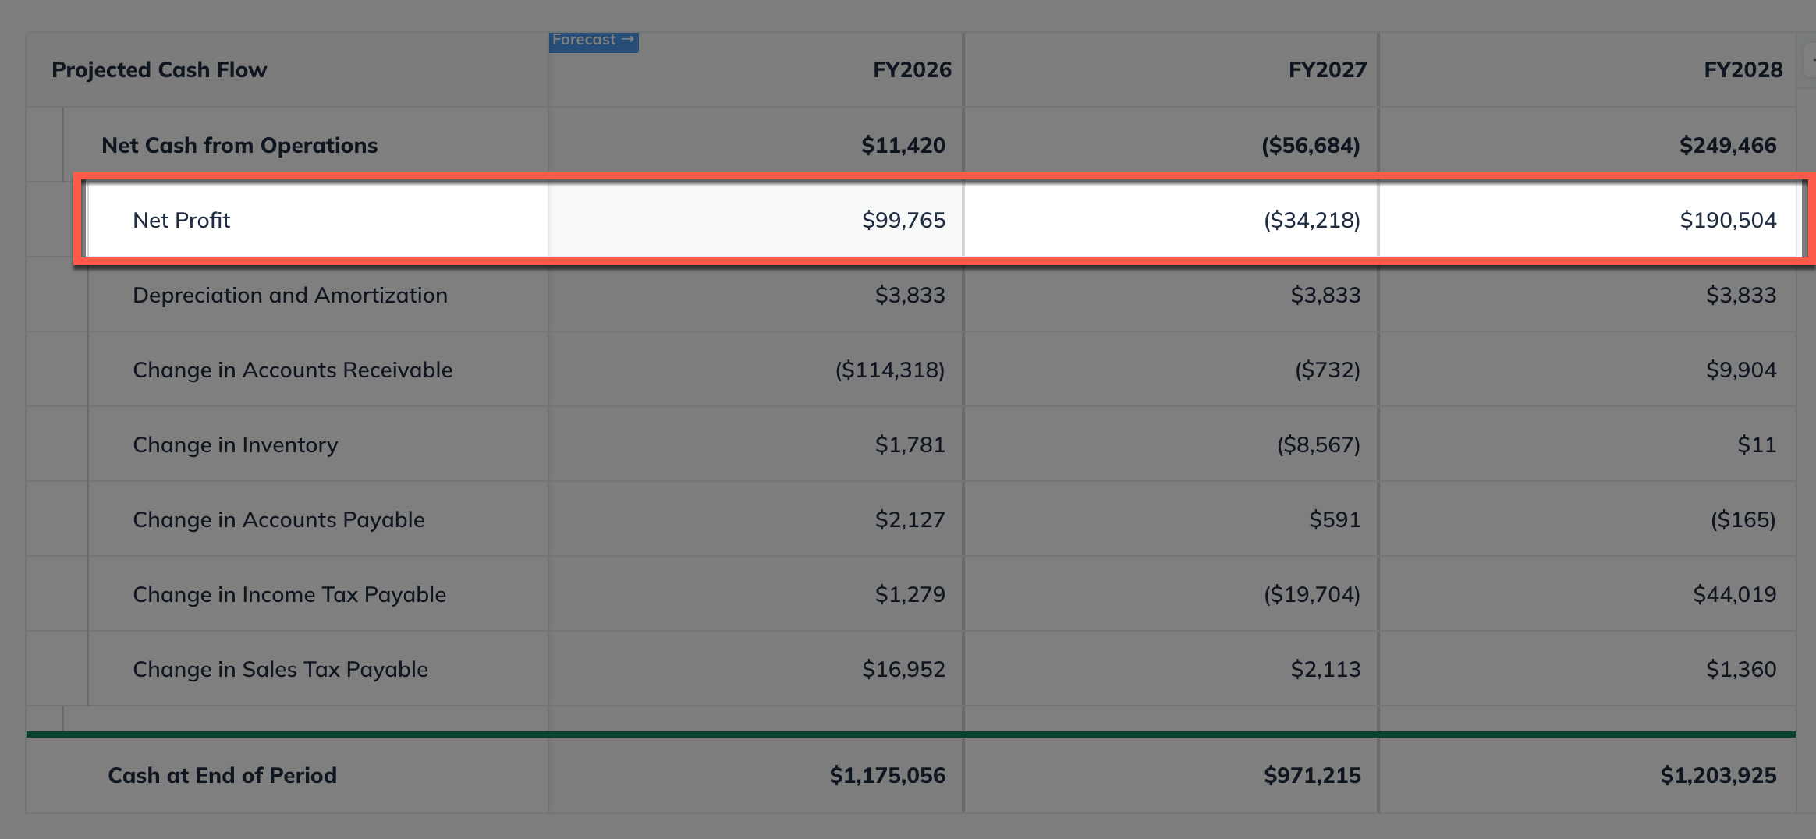Click the Change in Accounts Receivable label
Image resolution: width=1816 pixels, height=839 pixels.
click(293, 370)
